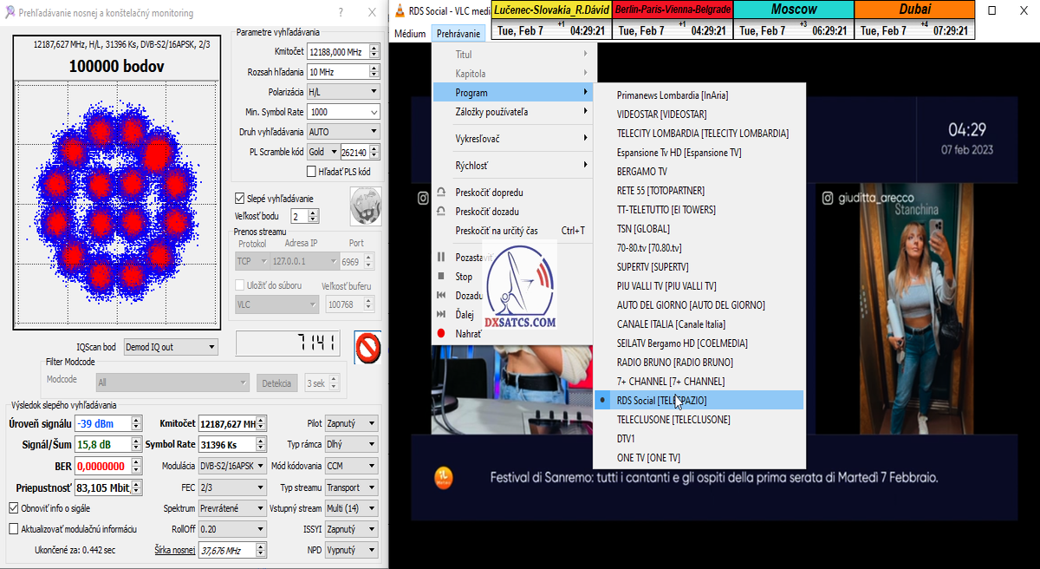Open the Druh vyhľadávania AUTO dropdown

[x=343, y=132]
